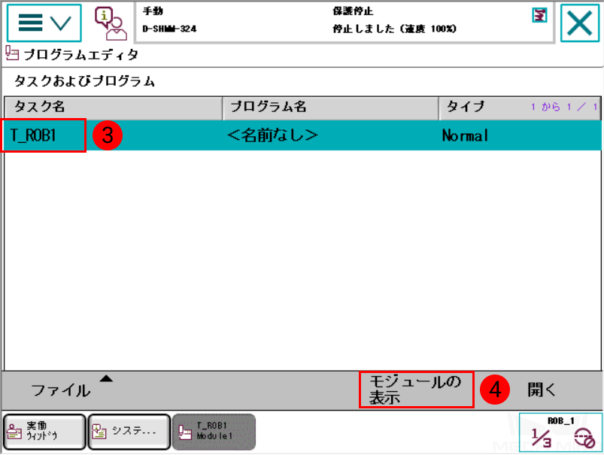Switch to the システ... taskbar tab

tap(129, 432)
